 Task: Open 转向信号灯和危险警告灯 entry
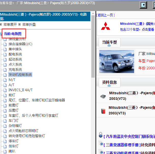(27, 136)
